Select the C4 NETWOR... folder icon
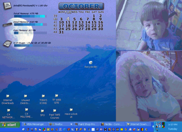 click(8, 114)
